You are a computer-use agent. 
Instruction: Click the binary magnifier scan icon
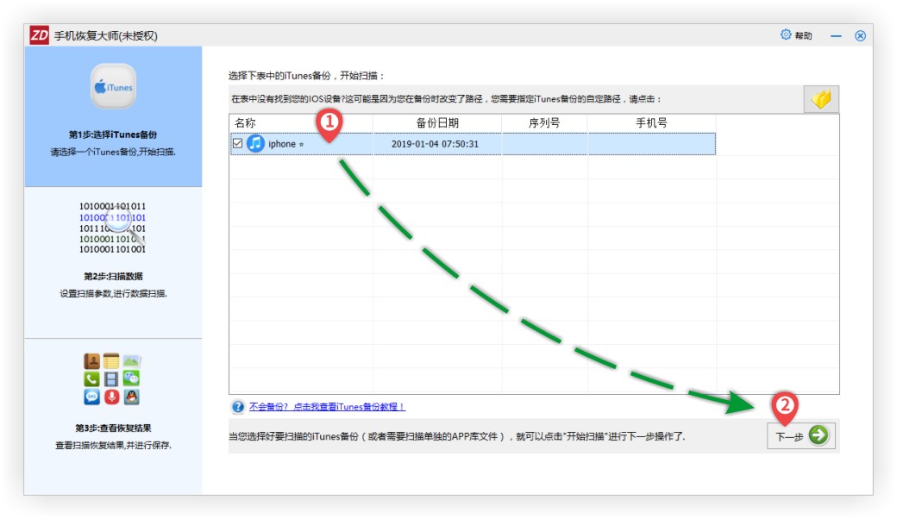[113, 228]
